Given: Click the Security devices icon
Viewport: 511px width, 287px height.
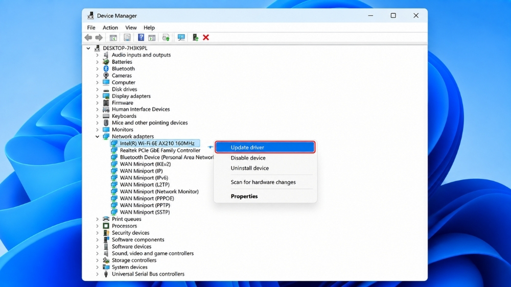Looking at the screenshot, I should 106,232.
